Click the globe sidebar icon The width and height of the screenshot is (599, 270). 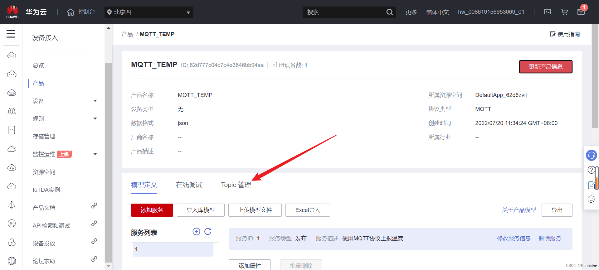[x=12, y=261]
